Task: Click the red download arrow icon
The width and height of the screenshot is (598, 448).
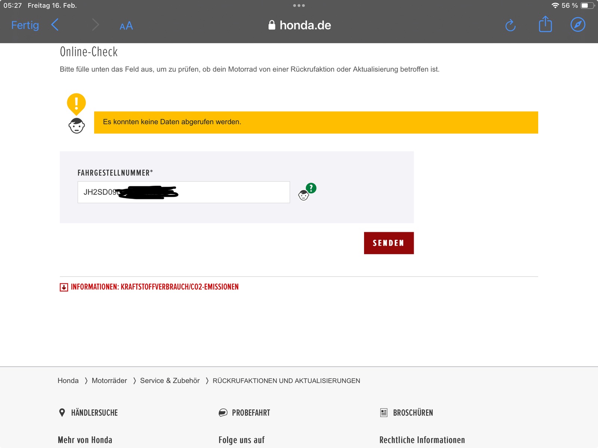Action: tap(64, 287)
